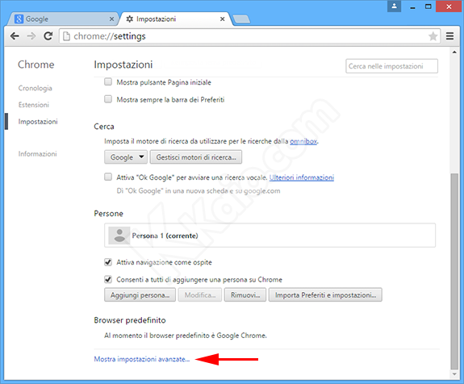464x384 pixels.
Task: Click the Browser predefinito heading
Action: [x=130, y=320]
